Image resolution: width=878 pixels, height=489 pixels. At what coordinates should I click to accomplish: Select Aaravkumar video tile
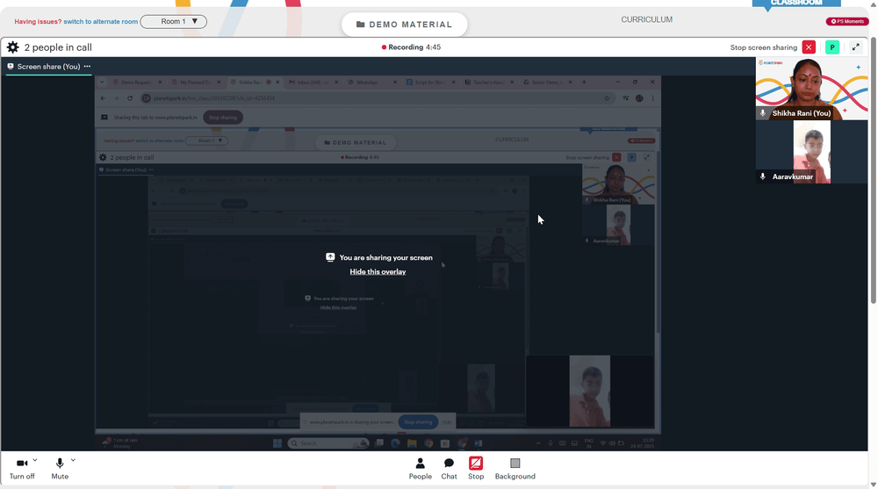[812, 152]
